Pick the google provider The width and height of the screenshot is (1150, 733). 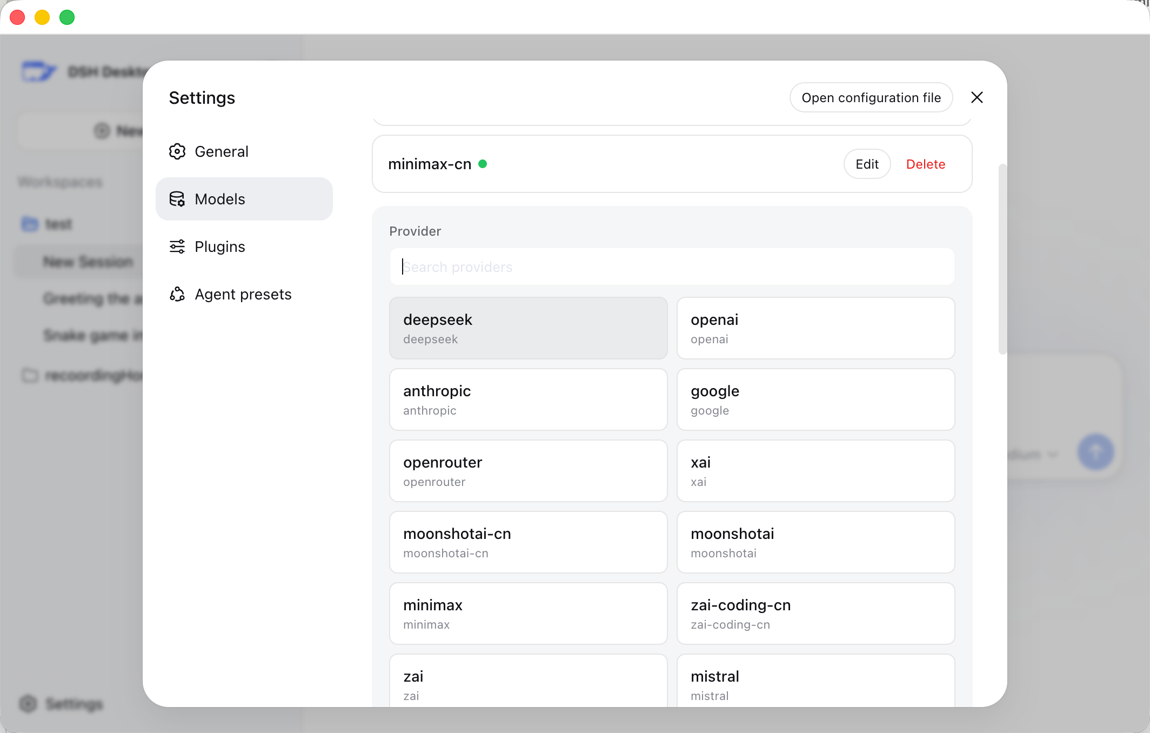coord(816,399)
